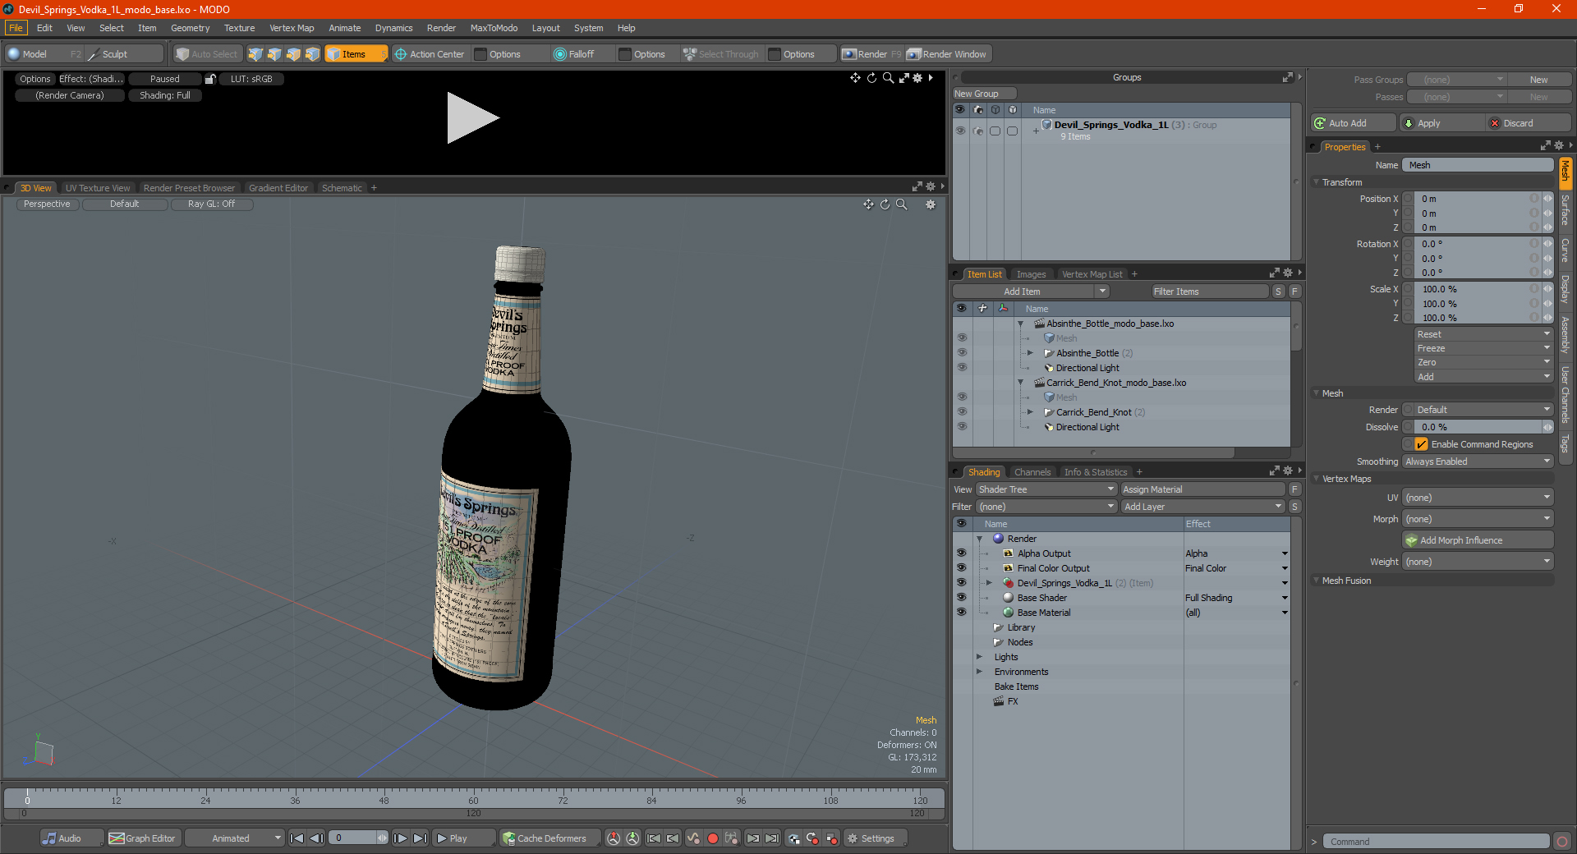Open 3D viewport gear settings
1577x854 pixels.
coord(931,204)
